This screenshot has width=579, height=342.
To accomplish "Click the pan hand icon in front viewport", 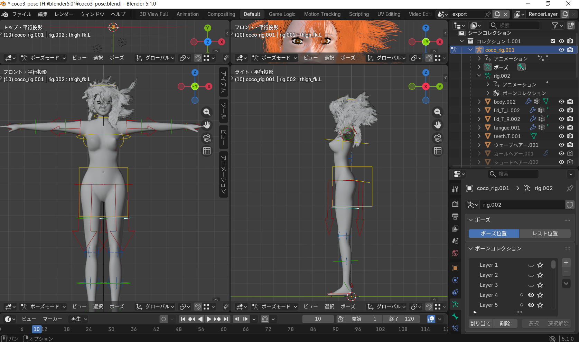I will coord(207,125).
